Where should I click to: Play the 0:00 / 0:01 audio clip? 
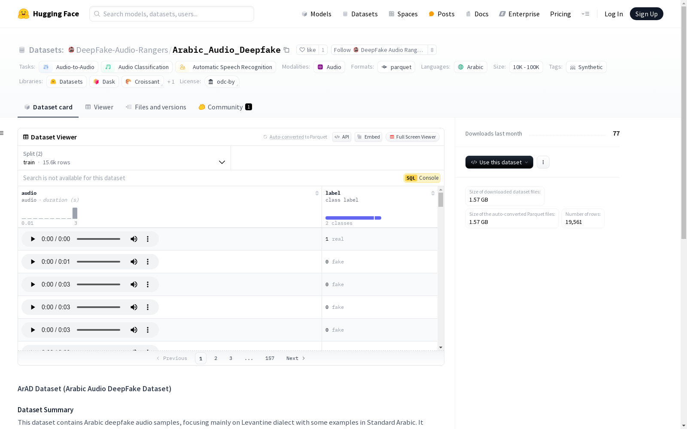coord(33,262)
